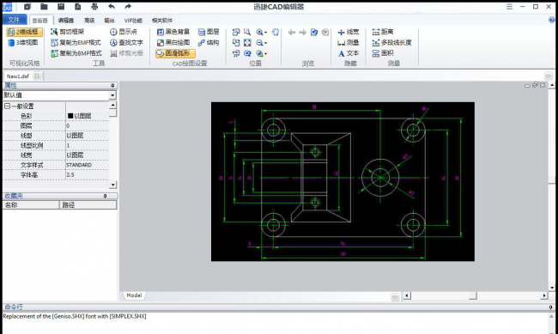This screenshot has height=334, width=558.
Task: Click the blue refresh page icon in 浏览
Action: [314, 33]
